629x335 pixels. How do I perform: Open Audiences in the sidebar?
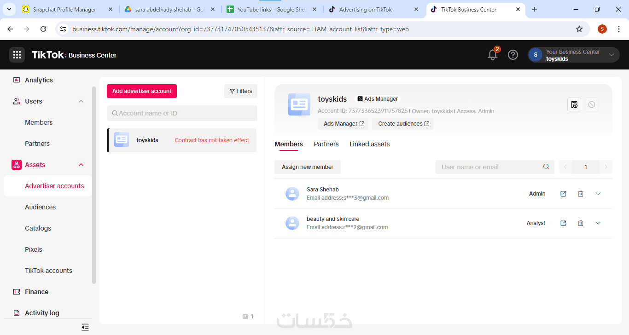(41, 207)
